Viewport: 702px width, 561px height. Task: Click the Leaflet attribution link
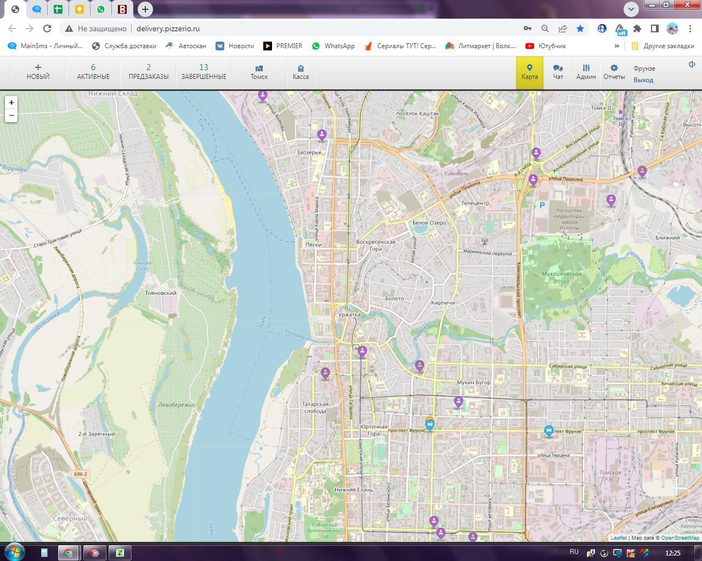pos(619,538)
